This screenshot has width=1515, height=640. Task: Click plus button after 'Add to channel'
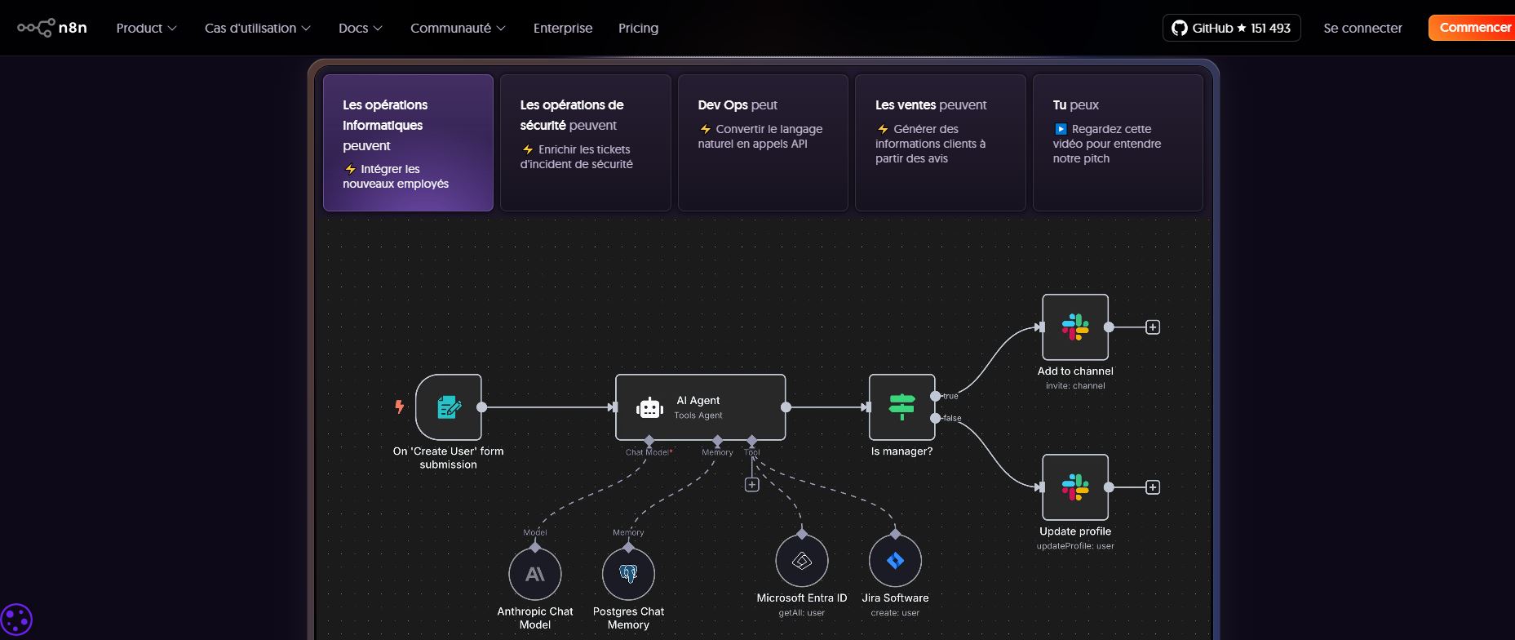click(x=1153, y=327)
